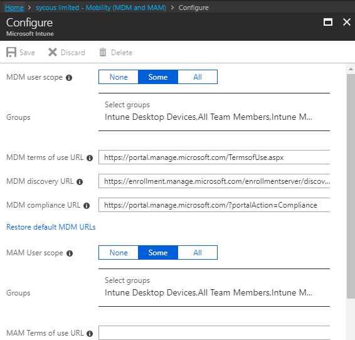Set MAM User scope to All
355x340 pixels.
tap(198, 253)
